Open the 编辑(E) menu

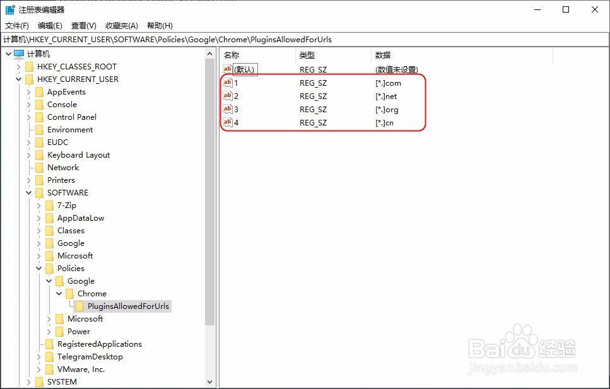click(50, 26)
